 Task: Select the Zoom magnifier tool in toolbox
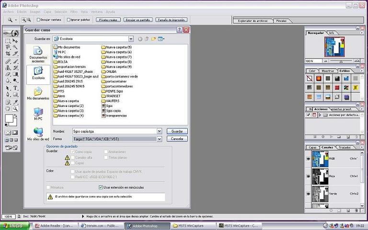click(15, 109)
